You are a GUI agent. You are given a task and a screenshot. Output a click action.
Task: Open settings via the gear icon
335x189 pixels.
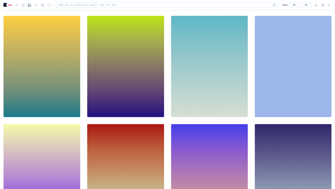(322, 5)
